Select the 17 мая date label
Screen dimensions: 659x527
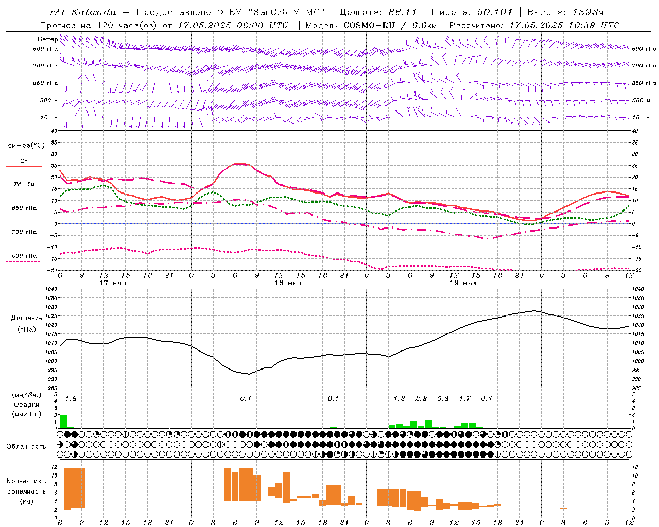click(x=113, y=283)
